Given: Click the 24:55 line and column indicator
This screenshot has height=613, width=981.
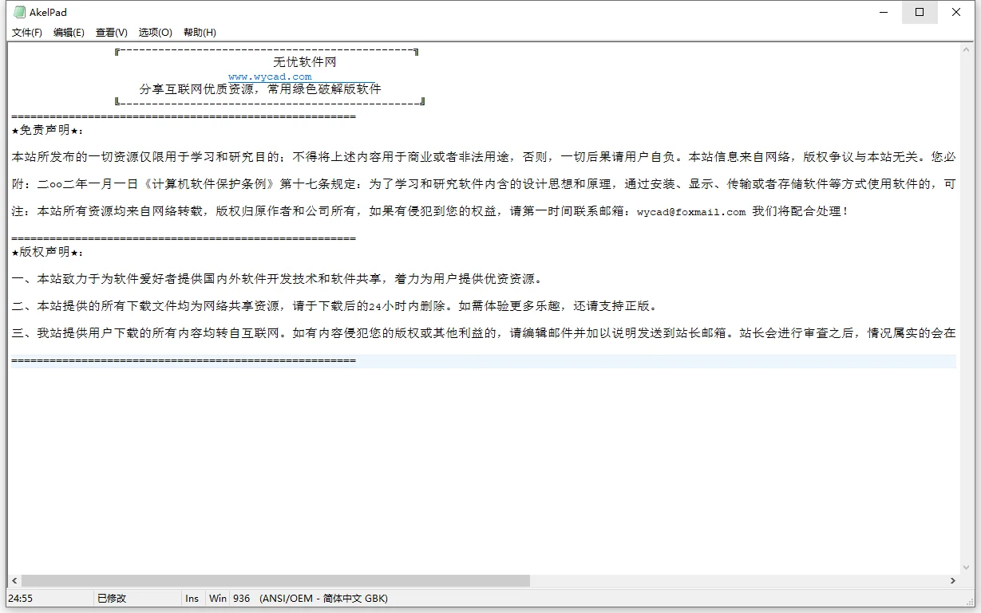Looking at the screenshot, I should coord(22,598).
